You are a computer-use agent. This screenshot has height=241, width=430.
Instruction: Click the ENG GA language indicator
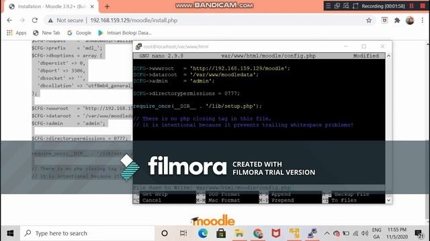(376, 234)
